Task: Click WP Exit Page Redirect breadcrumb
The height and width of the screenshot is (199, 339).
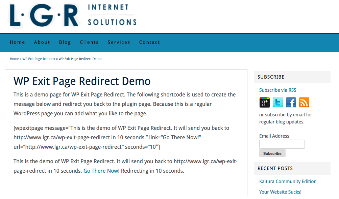Action: pos(39,59)
